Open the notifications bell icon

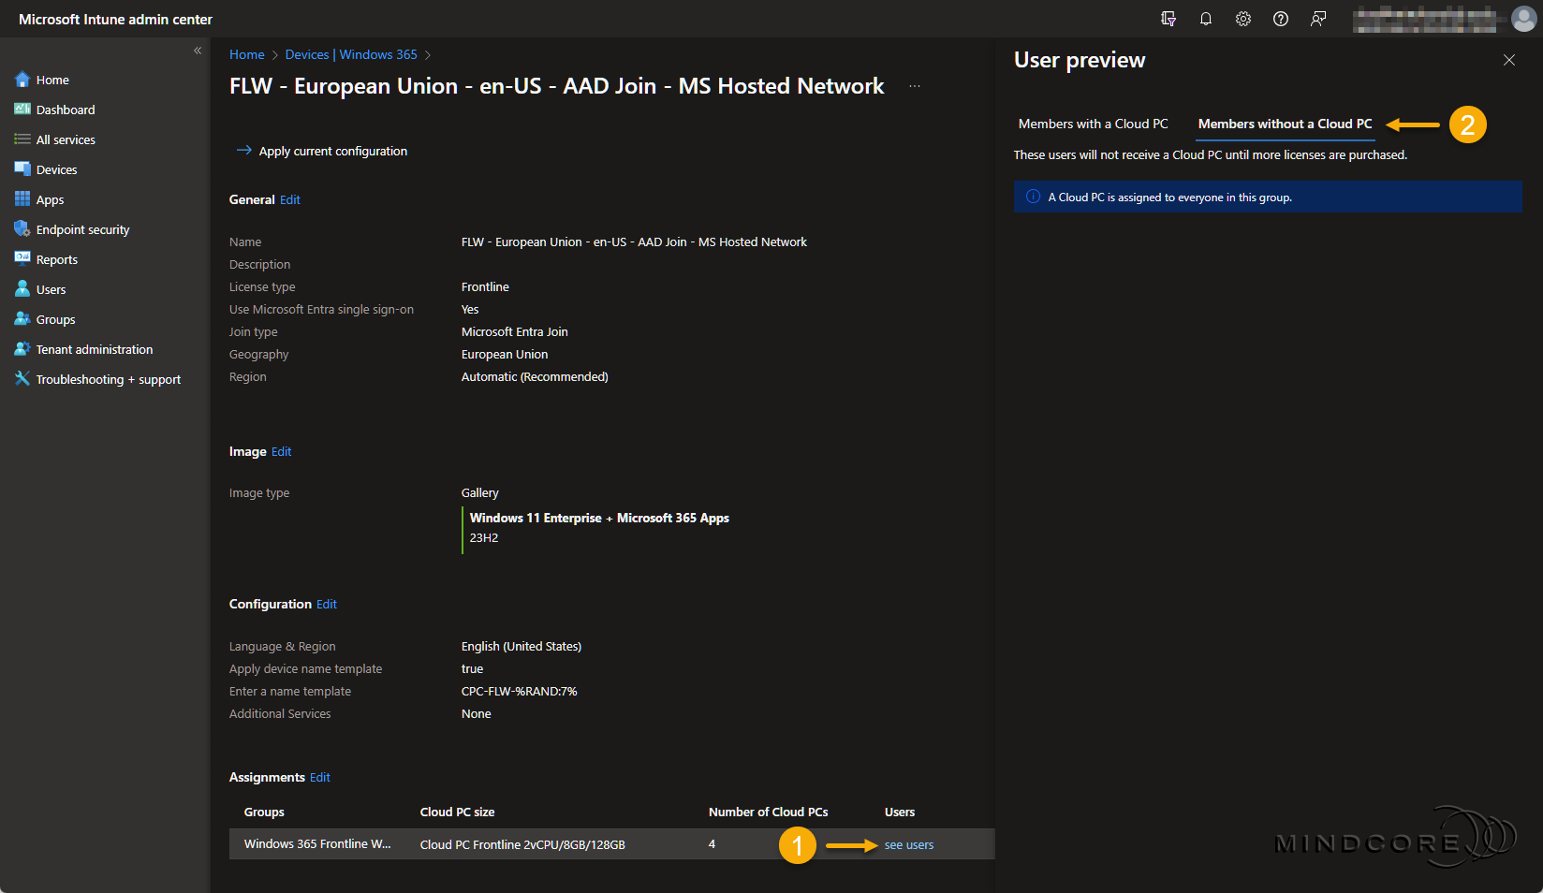pos(1206,19)
